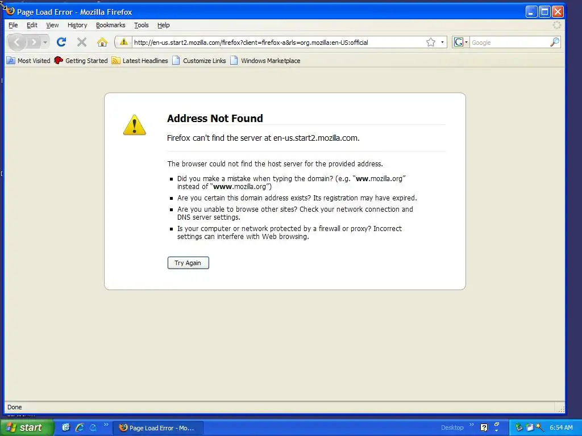The width and height of the screenshot is (582, 436).
Task: Click the Done status bar text
Action: click(14, 407)
